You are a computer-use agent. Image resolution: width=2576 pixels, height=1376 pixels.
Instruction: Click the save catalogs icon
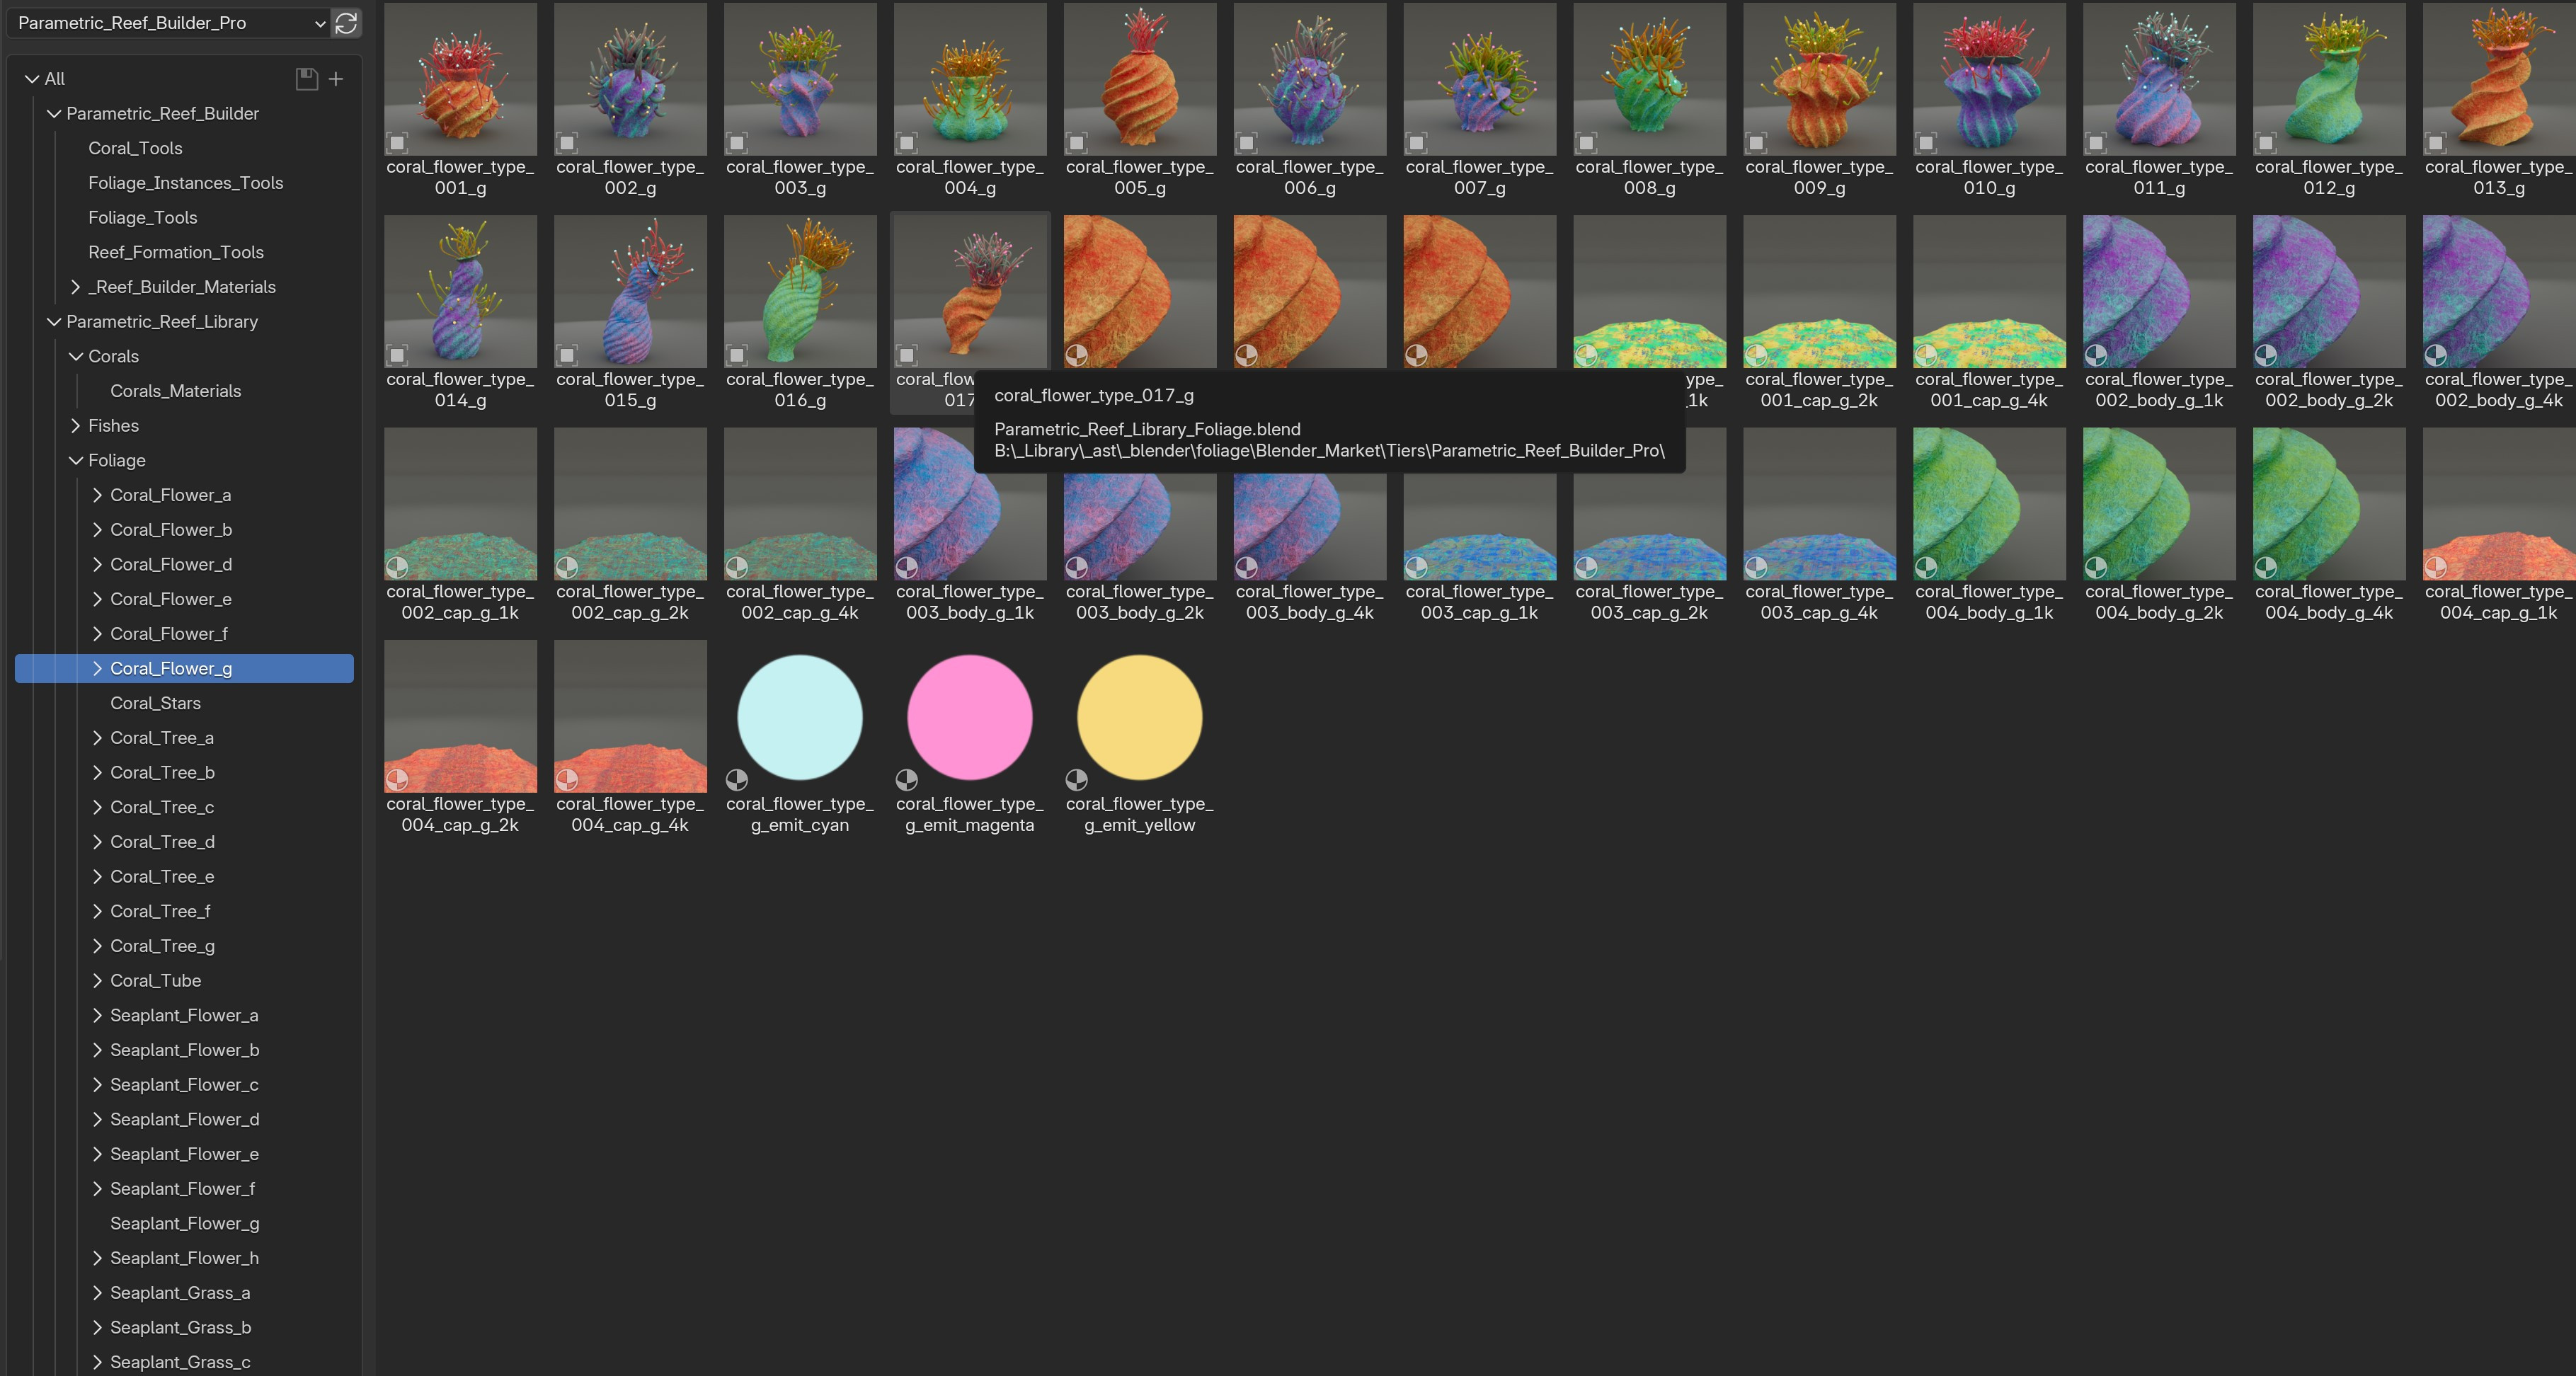(306, 79)
